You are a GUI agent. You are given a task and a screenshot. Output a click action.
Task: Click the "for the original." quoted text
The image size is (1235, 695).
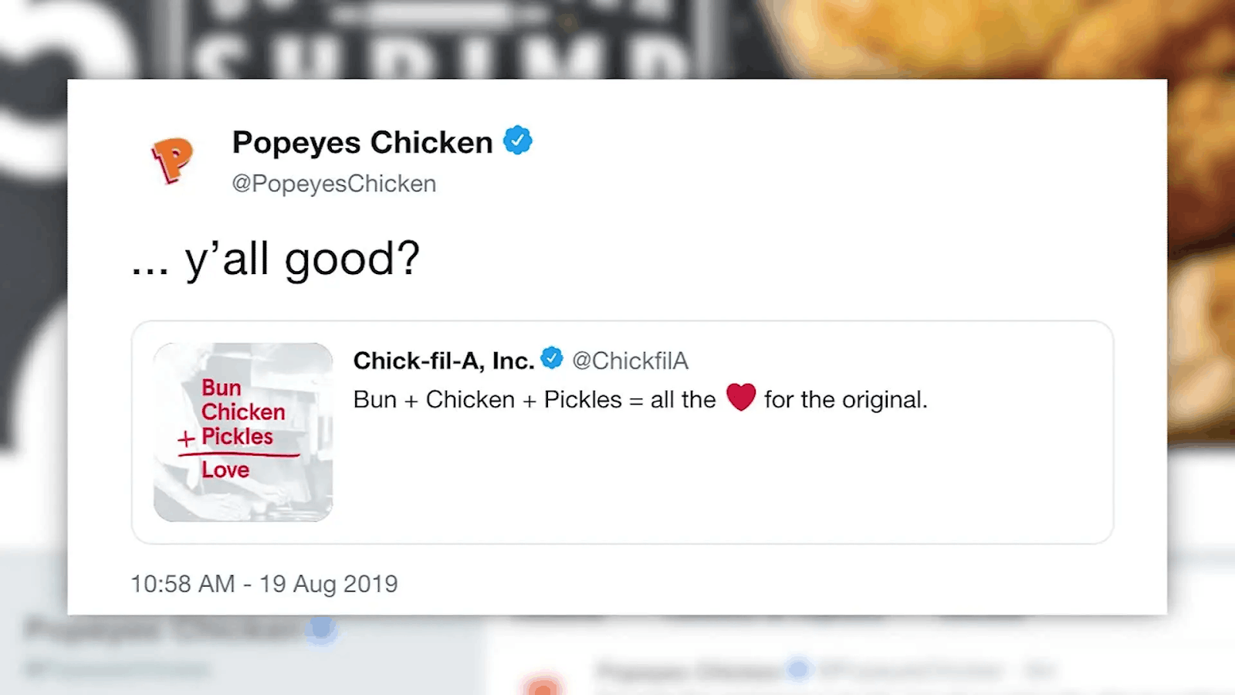point(845,400)
